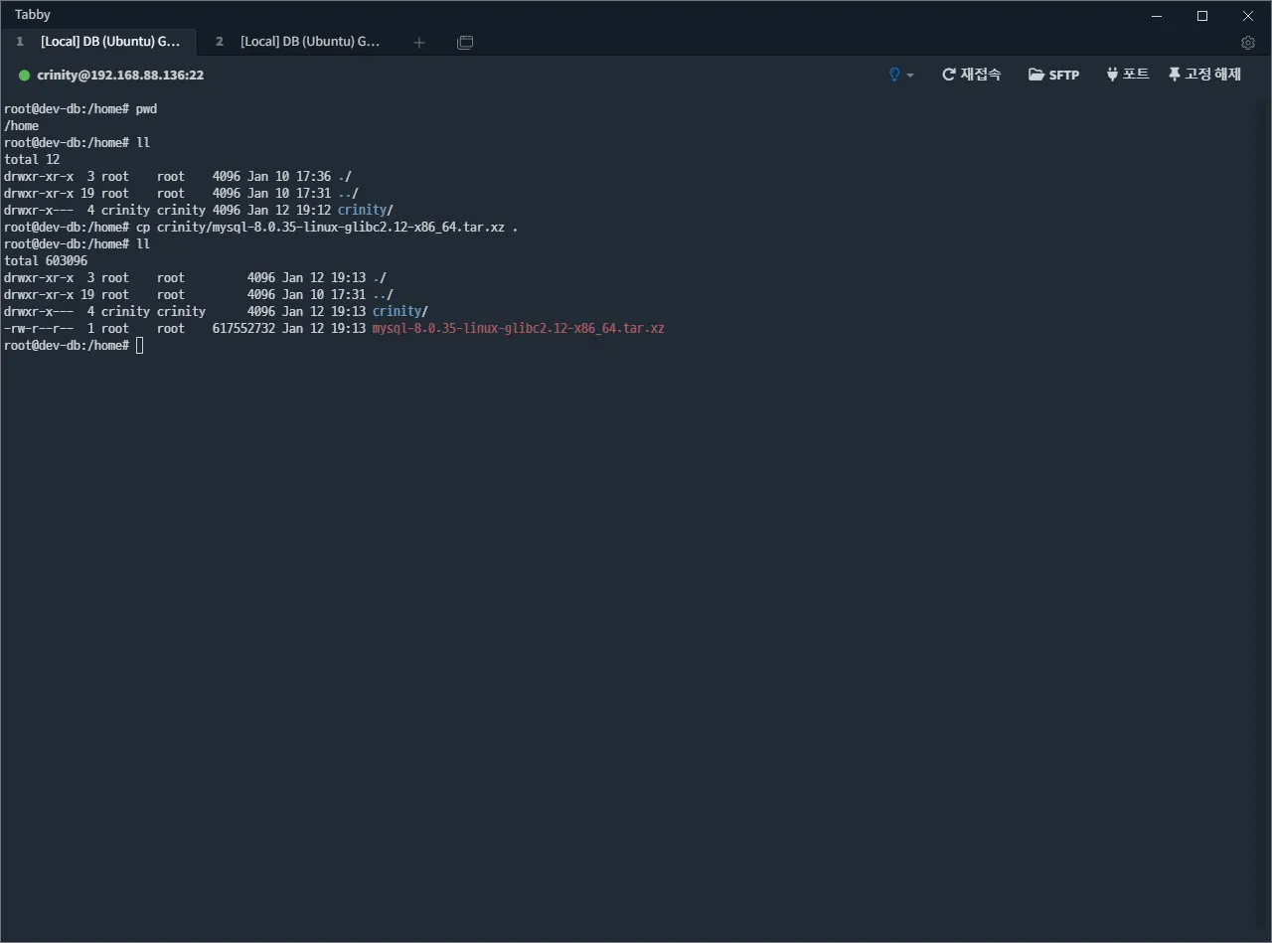Click the 'Jan 10 17:36' timestamp

(289, 176)
